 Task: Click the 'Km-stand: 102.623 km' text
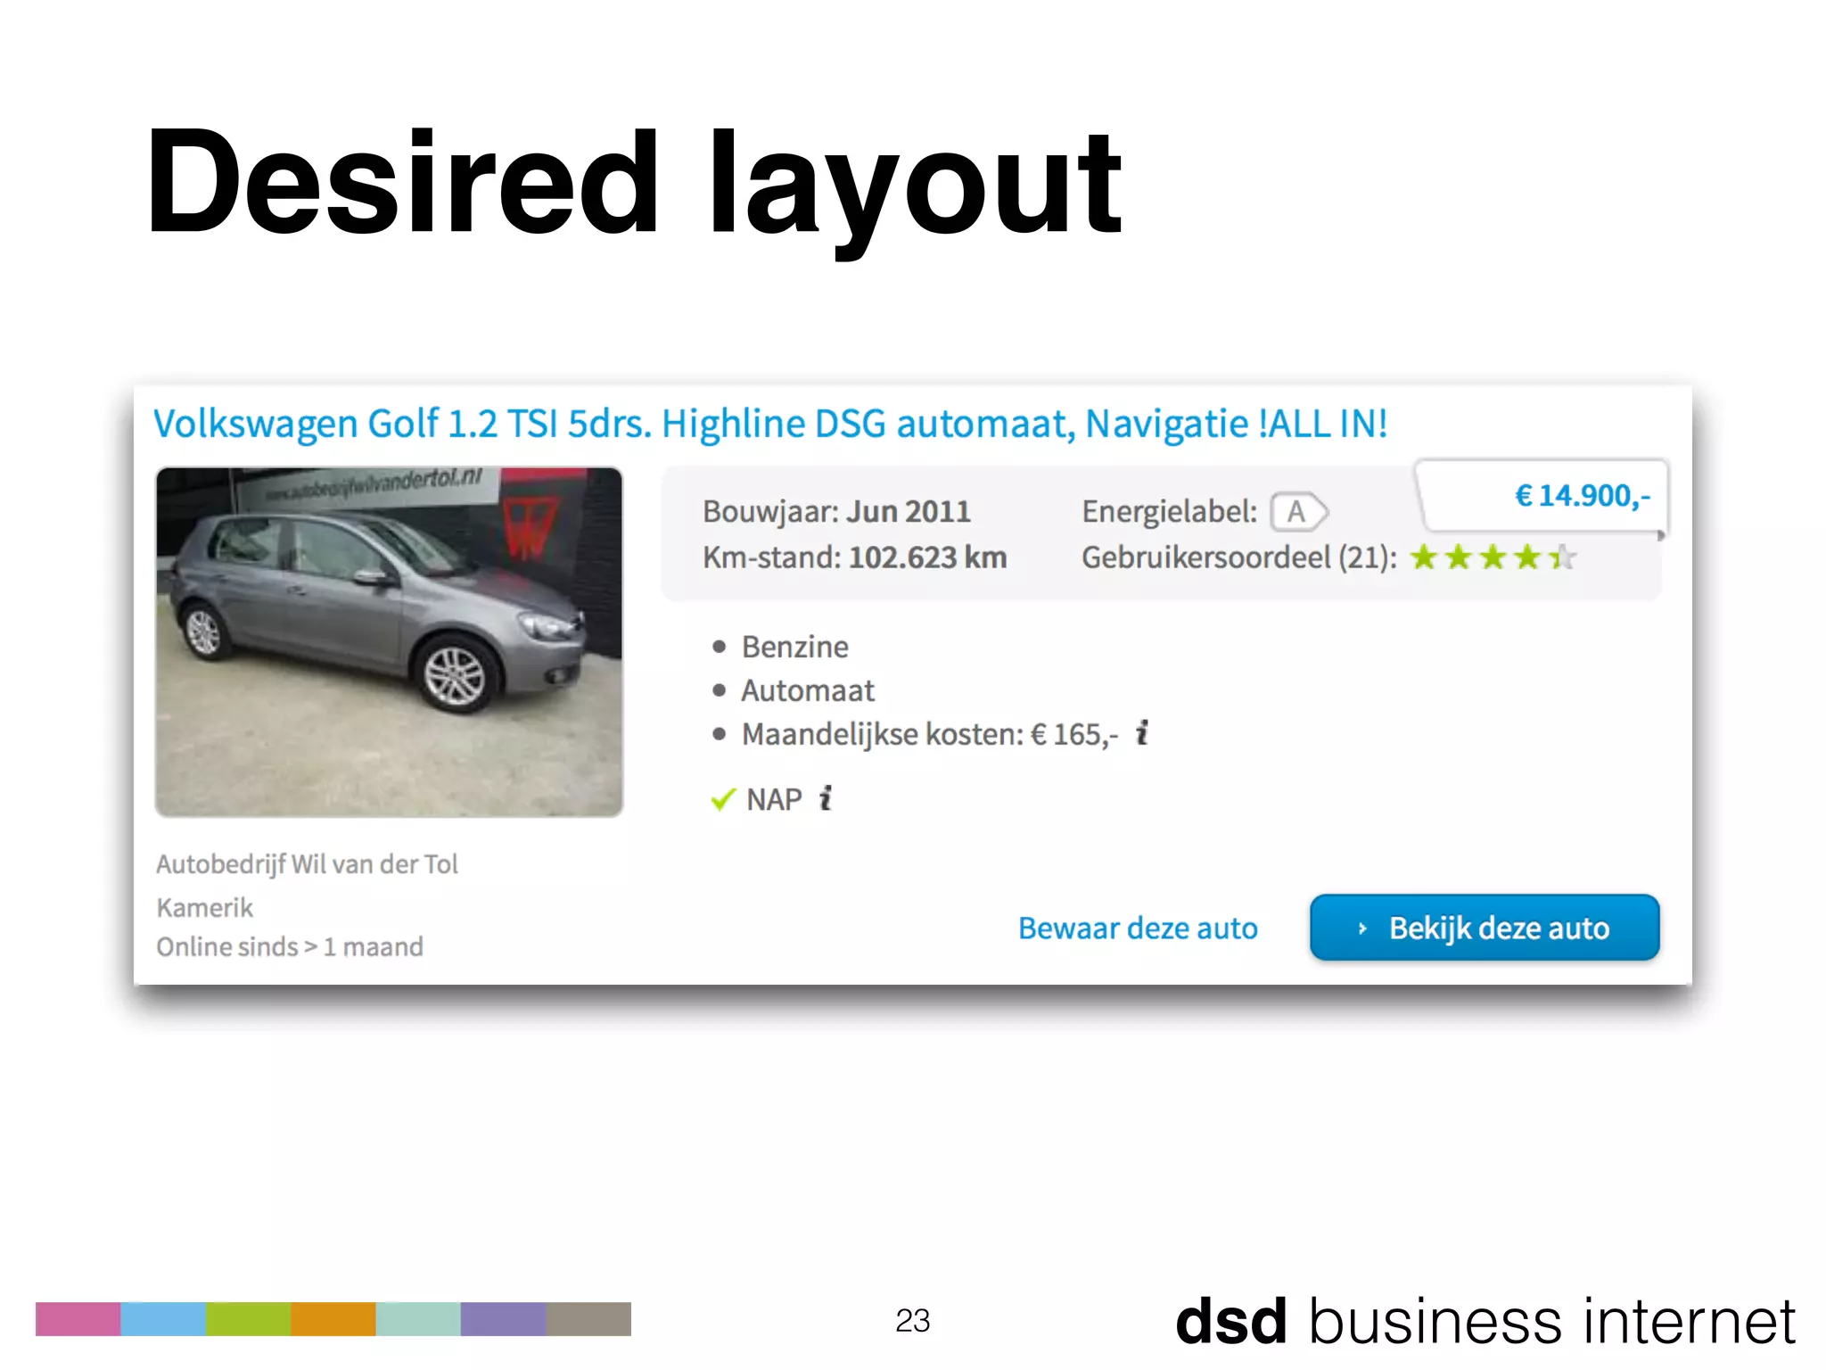pos(854,557)
